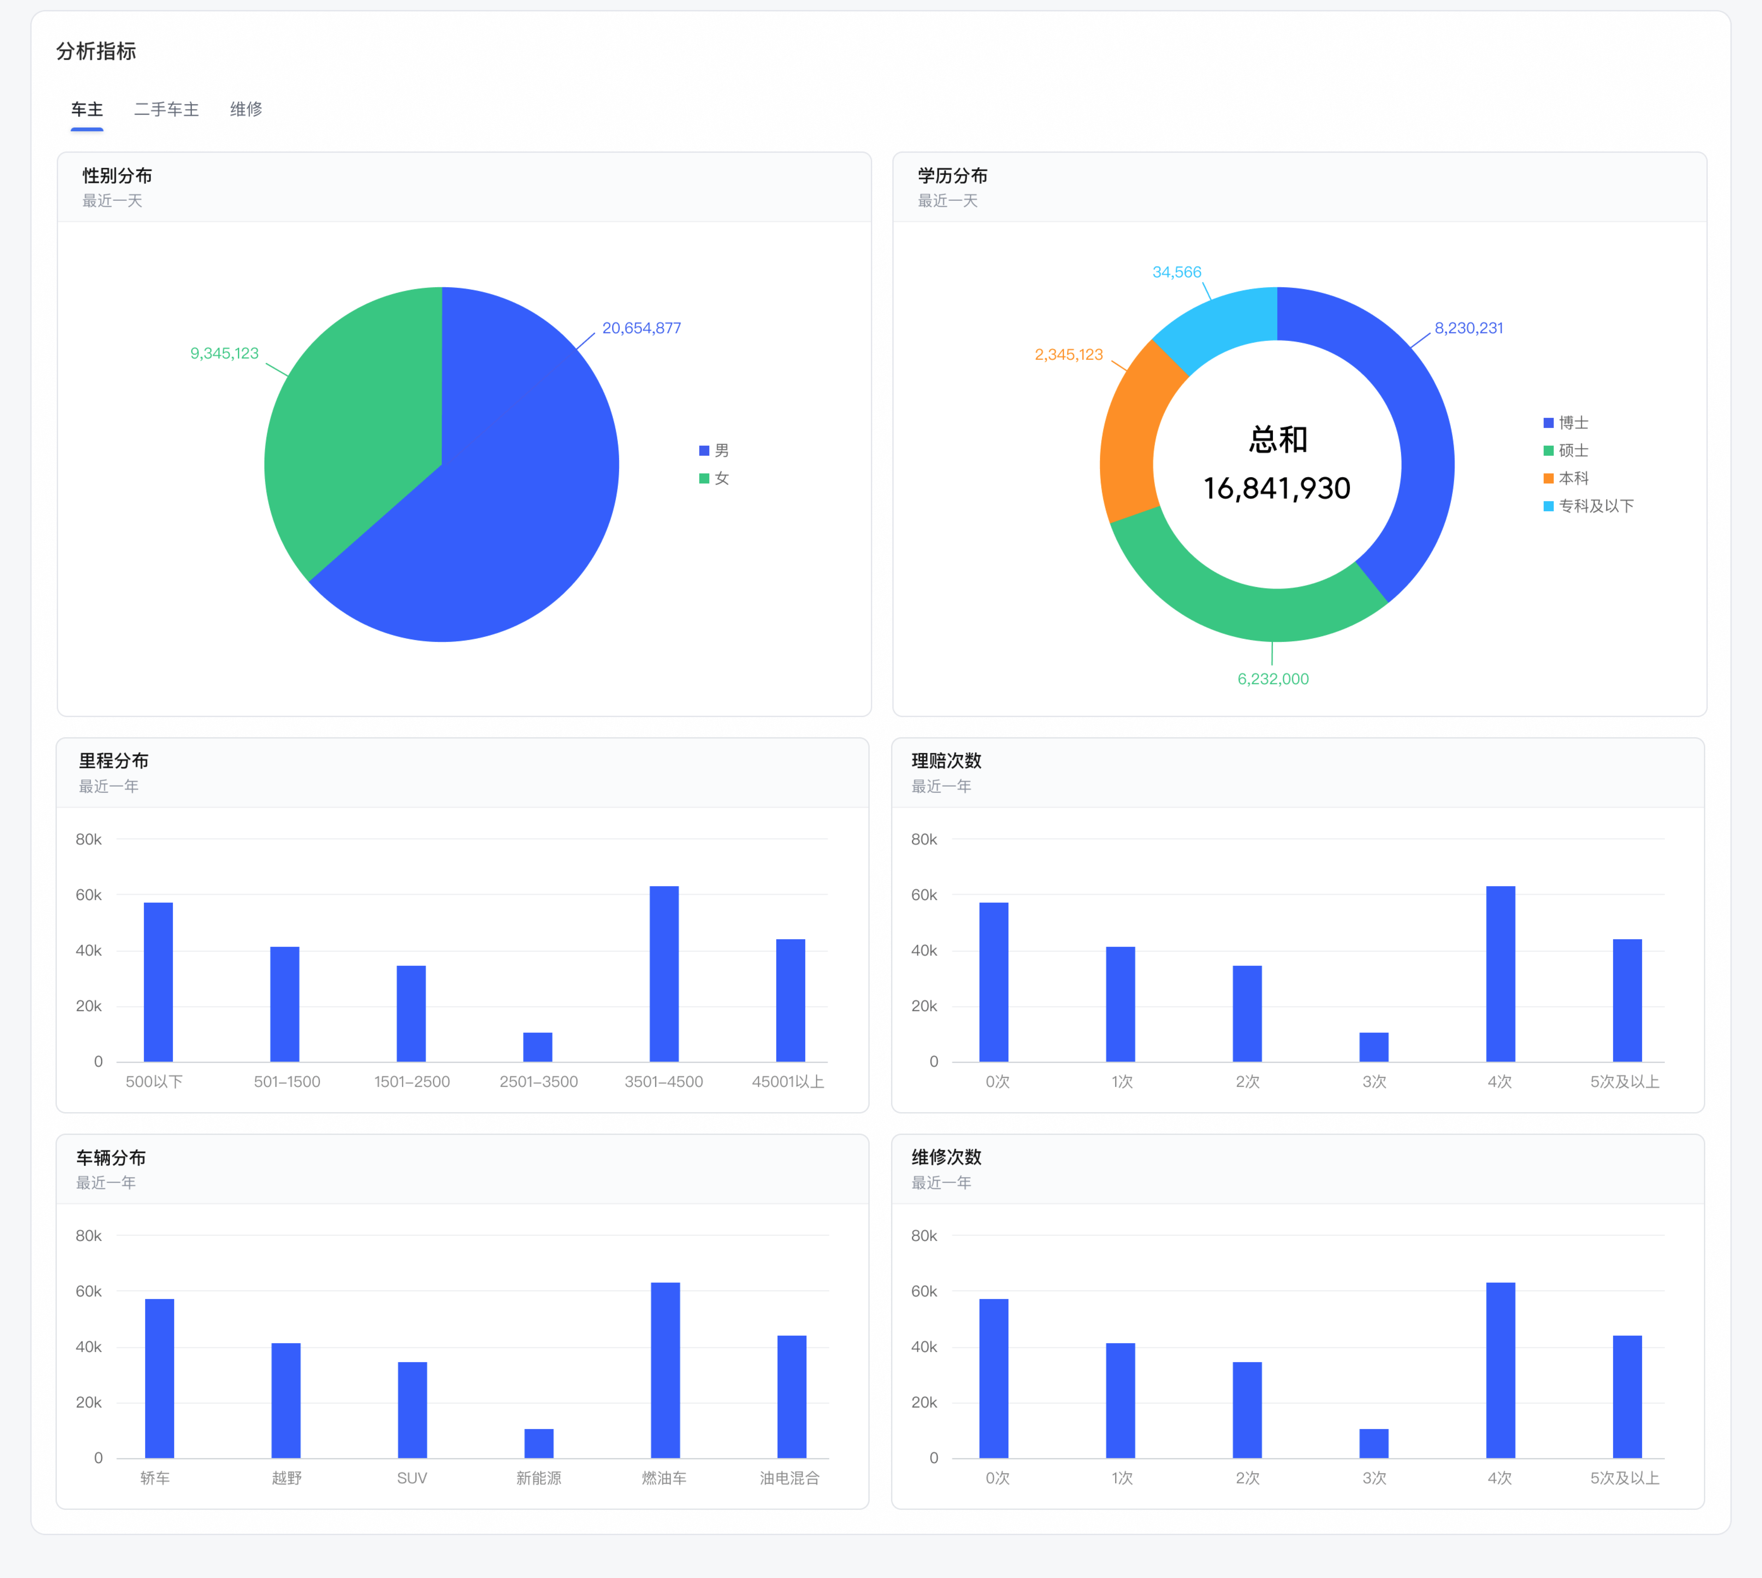
Task: Toggle the 男 legend swatch
Action: pyautogui.click(x=704, y=451)
